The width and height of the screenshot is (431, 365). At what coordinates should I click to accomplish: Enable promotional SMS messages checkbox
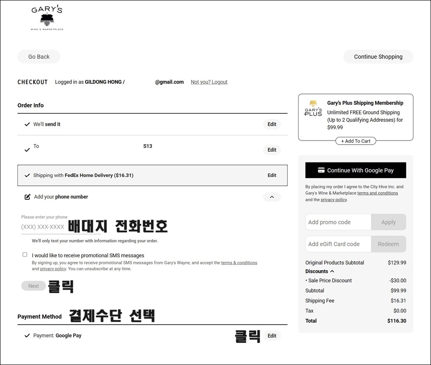25,255
